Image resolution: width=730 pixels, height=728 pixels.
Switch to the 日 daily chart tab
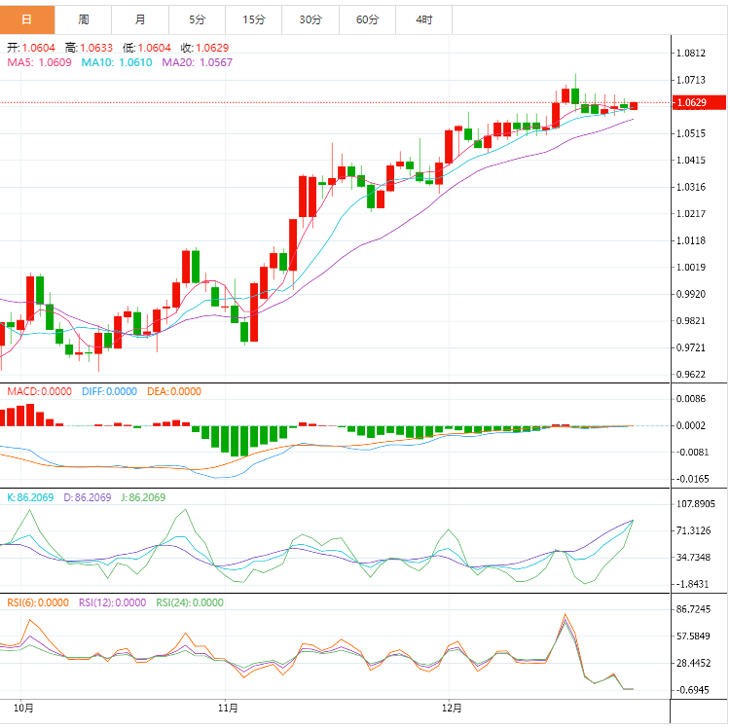[27, 19]
